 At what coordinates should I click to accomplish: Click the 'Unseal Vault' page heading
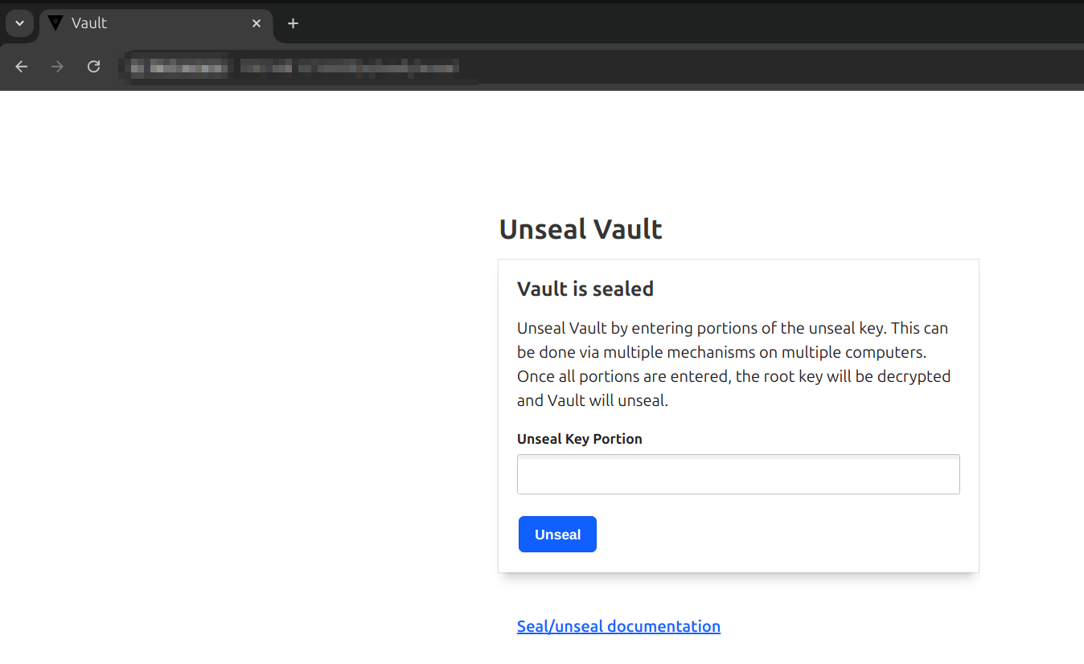tap(581, 229)
